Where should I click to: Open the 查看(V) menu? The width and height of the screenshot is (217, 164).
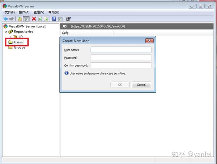pos(39,12)
